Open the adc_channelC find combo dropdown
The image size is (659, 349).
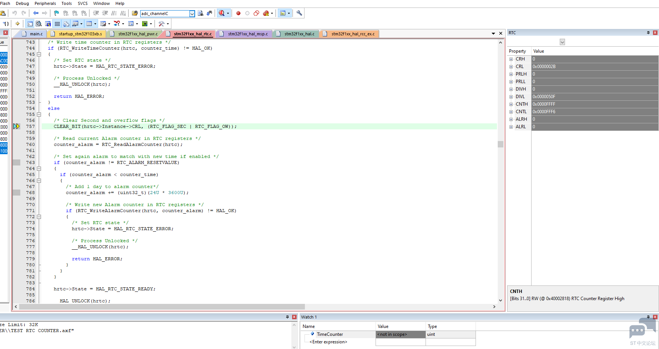coord(192,14)
